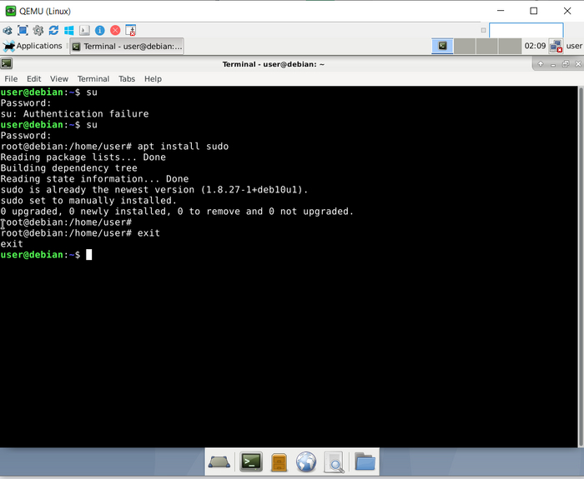Image resolution: width=584 pixels, height=479 pixels.
Task: Click the red disconnect circle icon
Action: tap(115, 31)
